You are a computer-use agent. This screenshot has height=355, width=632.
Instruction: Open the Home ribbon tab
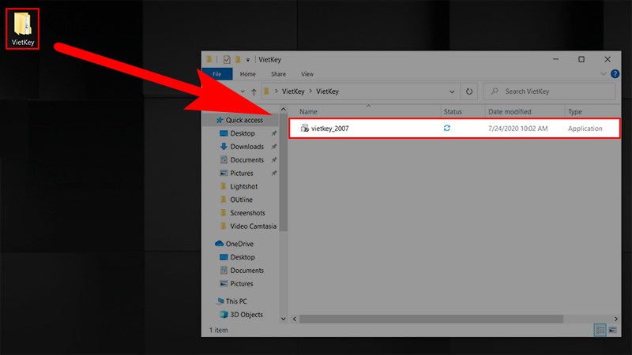coord(247,74)
